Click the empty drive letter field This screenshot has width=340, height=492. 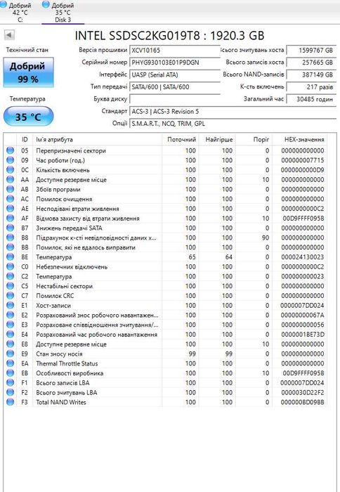point(175,99)
